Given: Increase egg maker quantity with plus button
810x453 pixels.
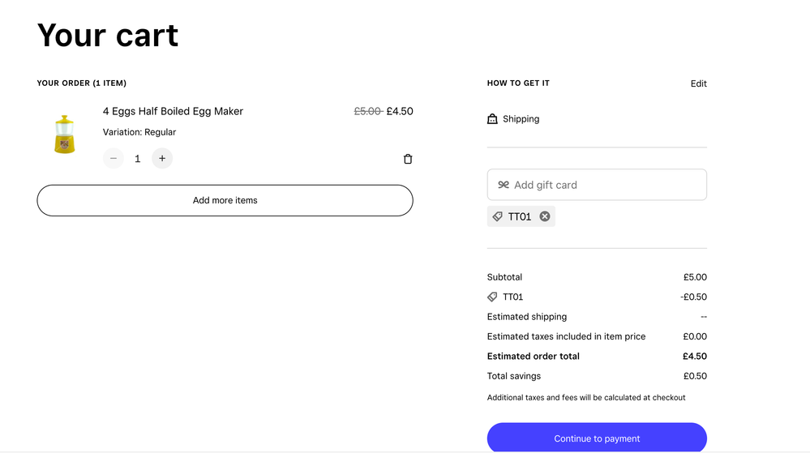Looking at the screenshot, I should 162,159.
